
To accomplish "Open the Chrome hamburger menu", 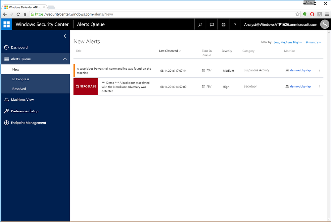I will [x=327, y=14].
